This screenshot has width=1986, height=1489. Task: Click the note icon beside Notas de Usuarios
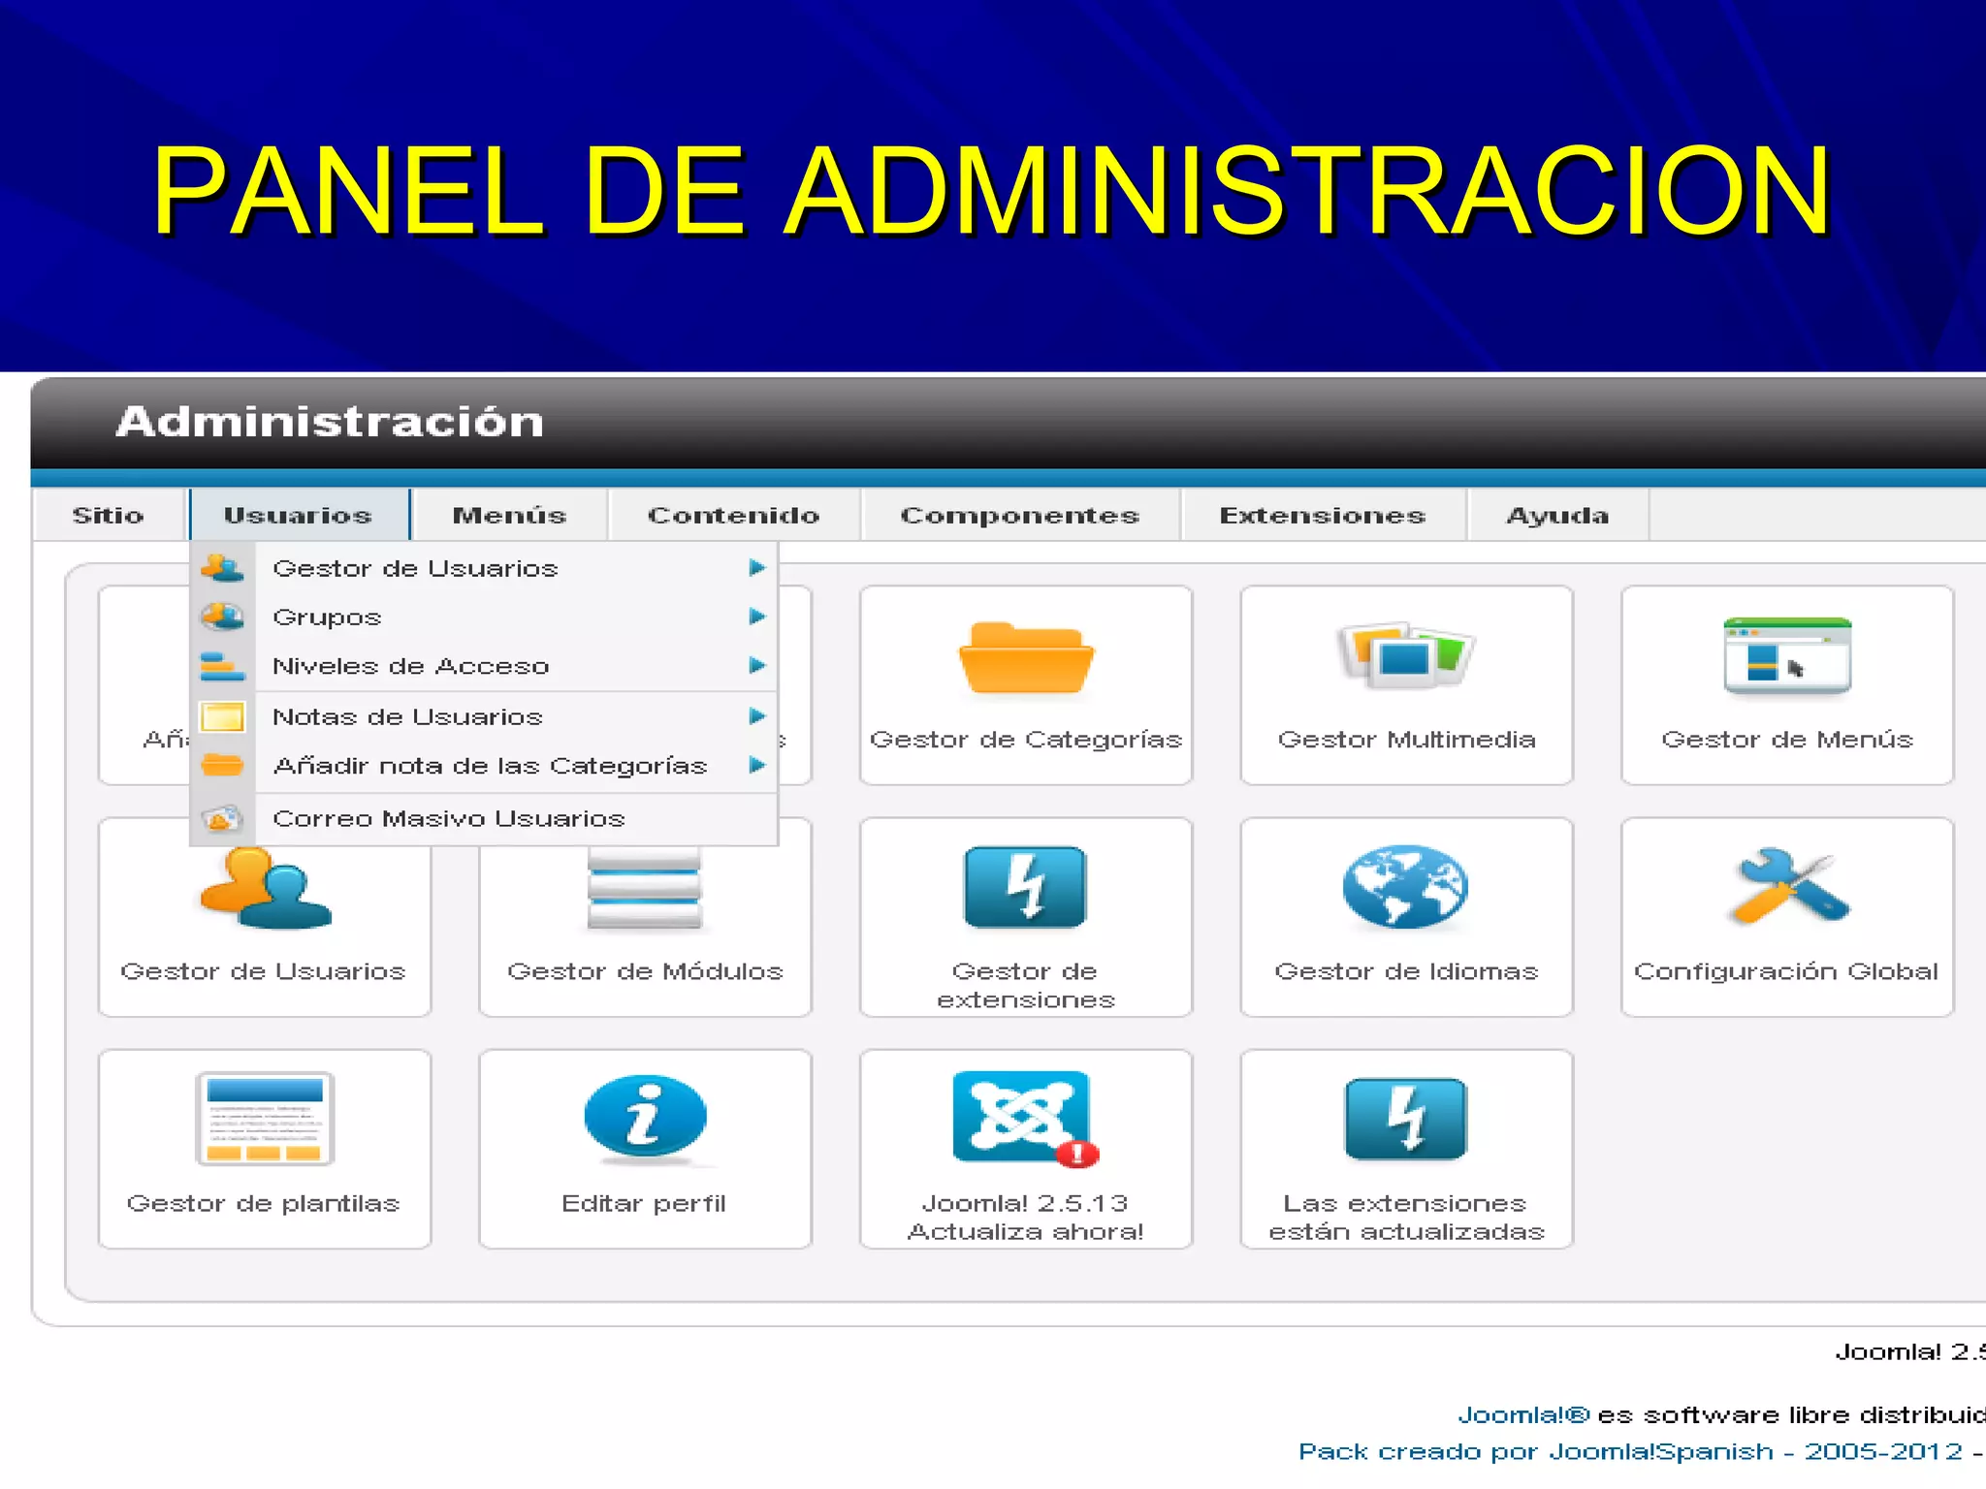tap(222, 717)
